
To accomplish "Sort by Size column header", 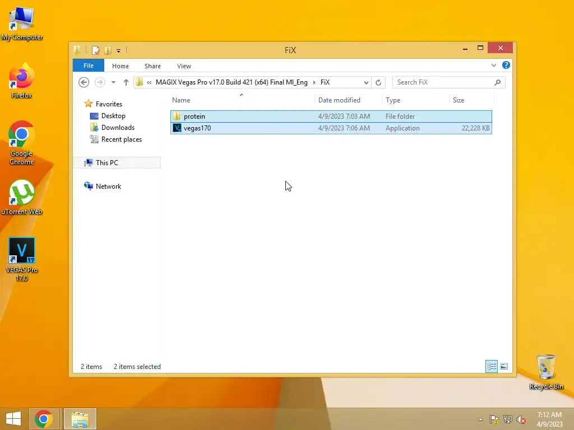I will point(459,100).
